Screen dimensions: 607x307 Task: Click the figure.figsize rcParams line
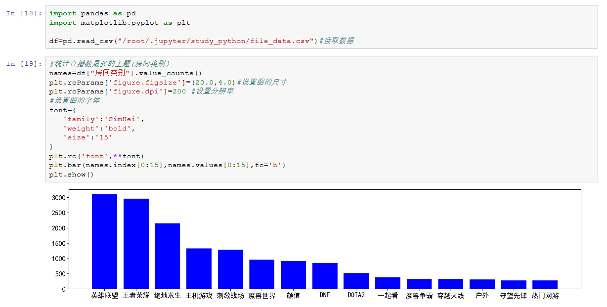(x=168, y=82)
